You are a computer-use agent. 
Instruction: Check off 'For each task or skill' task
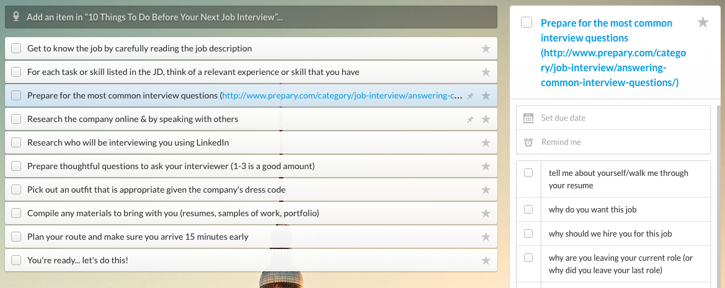(16, 72)
